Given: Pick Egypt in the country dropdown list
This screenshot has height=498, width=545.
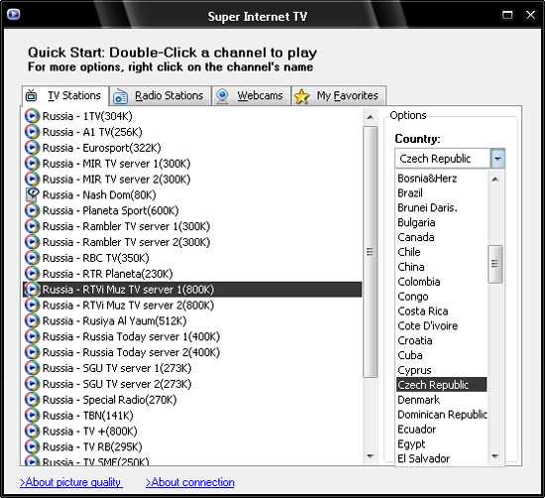Looking at the screenshot, I should [x=411, y=444].
